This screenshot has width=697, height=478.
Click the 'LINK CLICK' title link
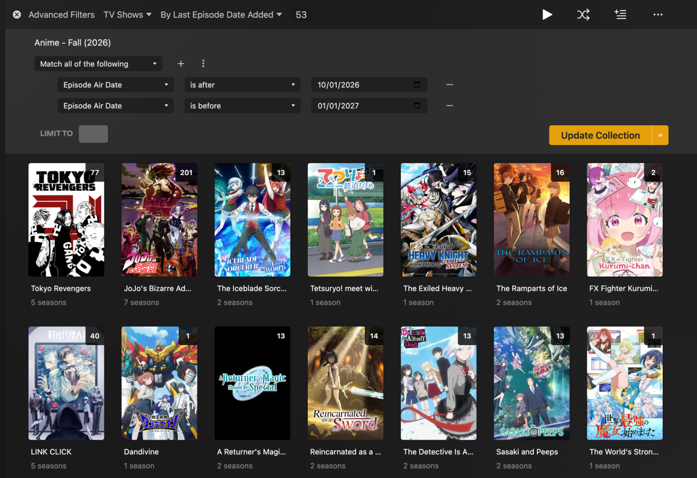[51, 452]
